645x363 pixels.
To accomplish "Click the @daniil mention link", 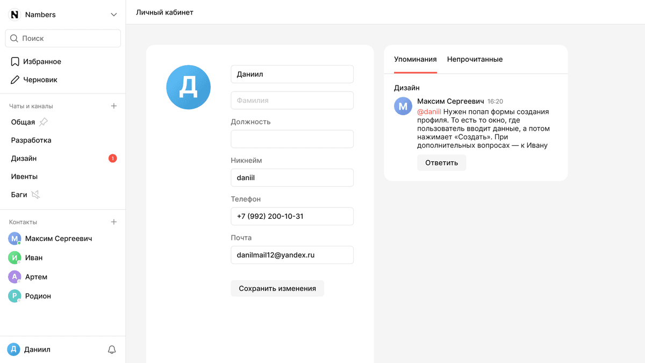I will pos(429,112).
